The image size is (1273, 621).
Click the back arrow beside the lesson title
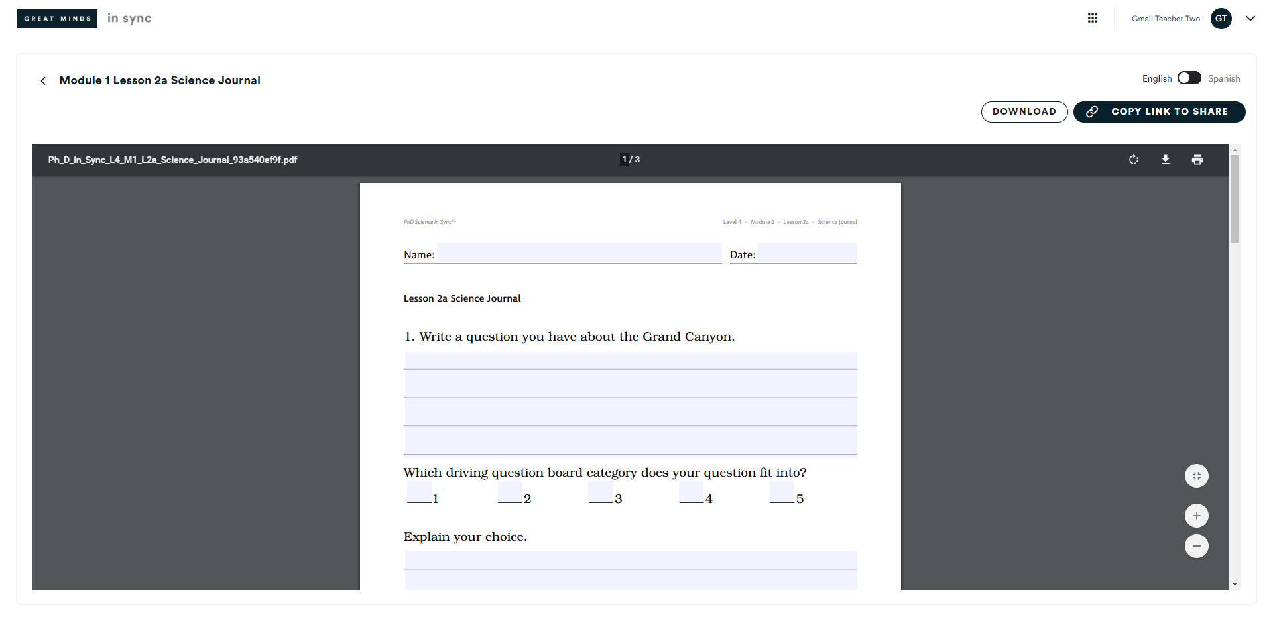(42, 80)
